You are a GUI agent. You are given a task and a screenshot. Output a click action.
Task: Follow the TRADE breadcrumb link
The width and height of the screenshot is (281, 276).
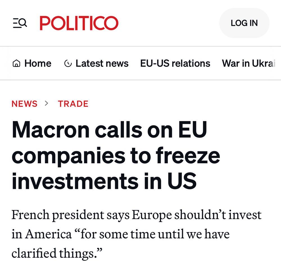73,104
